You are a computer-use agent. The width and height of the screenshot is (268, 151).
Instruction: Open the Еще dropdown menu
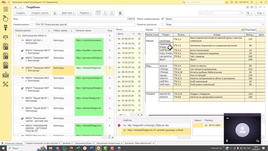[260, 13]
